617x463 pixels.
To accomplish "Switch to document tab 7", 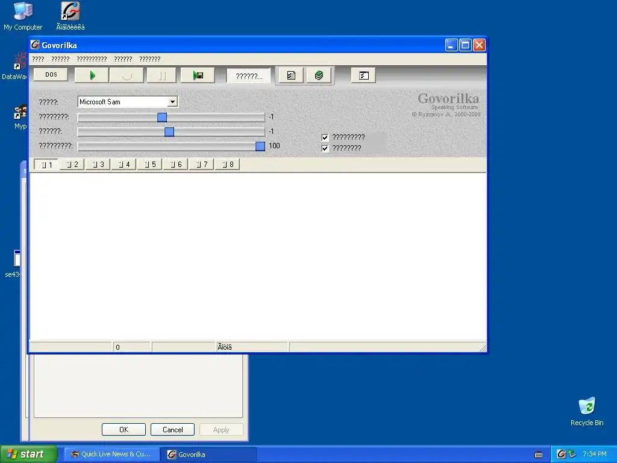I will (x=201, y=165).
